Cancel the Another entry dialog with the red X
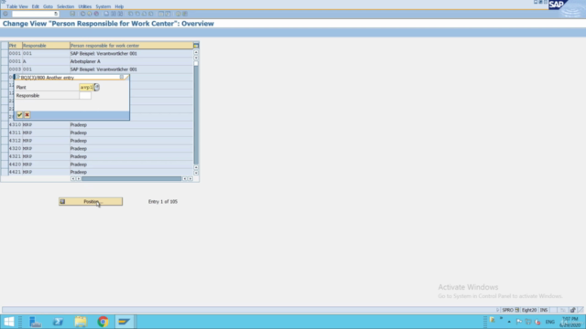 (27, 115)
